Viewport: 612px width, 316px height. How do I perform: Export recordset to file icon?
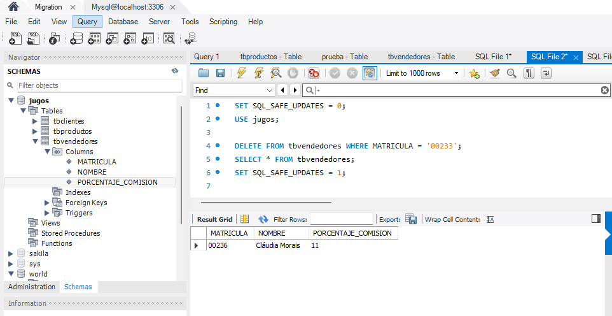point(412,219)
